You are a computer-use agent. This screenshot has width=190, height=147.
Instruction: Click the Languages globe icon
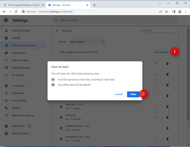(6, 86)
